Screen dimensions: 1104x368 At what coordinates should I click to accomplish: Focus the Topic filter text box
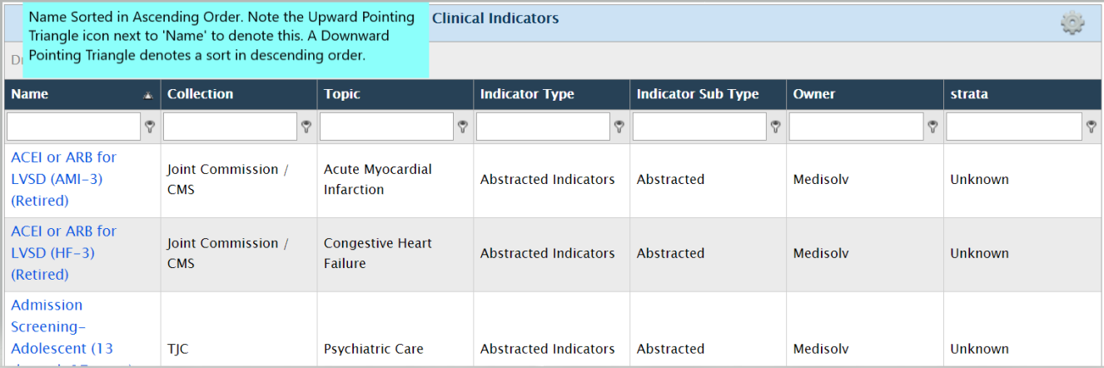click(386, 127)
